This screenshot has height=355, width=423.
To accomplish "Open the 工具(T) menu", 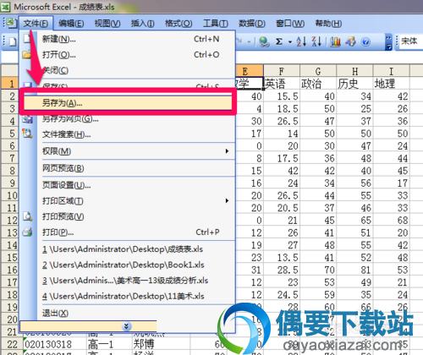I will (216, 24).
